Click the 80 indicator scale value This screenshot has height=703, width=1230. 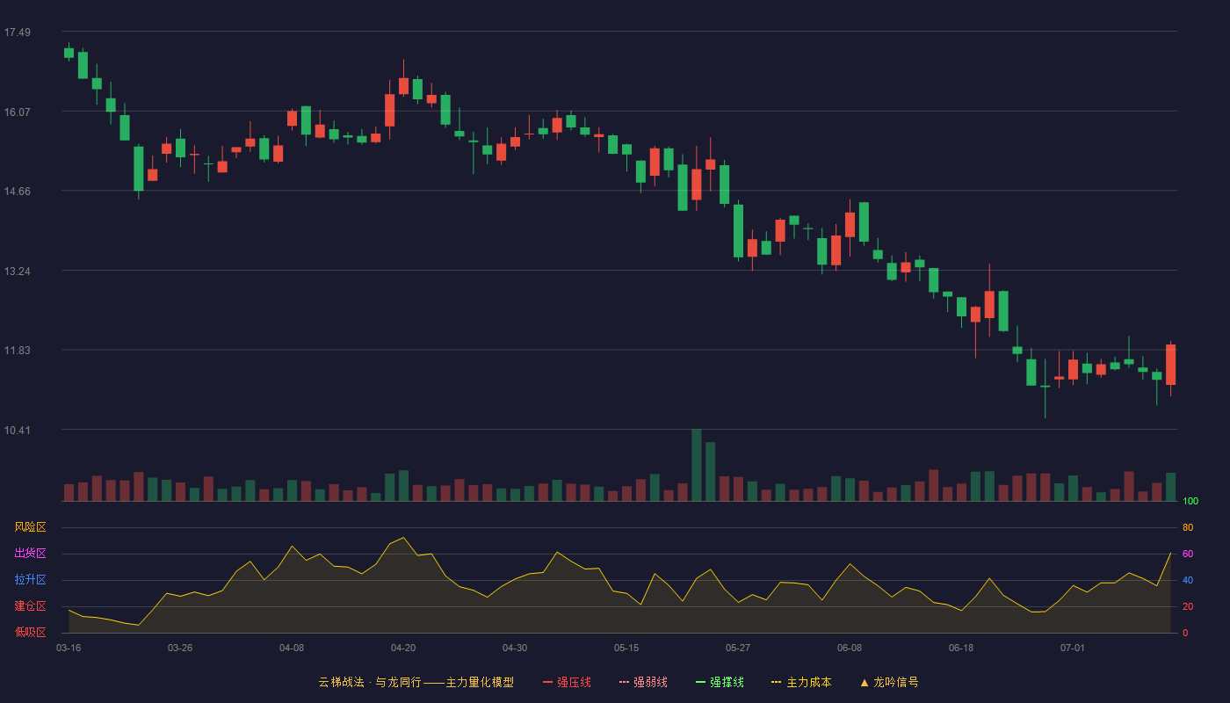point(1188,527)
